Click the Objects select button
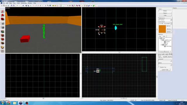This screenshot has width=187, height=105. [x=165, y=13]
